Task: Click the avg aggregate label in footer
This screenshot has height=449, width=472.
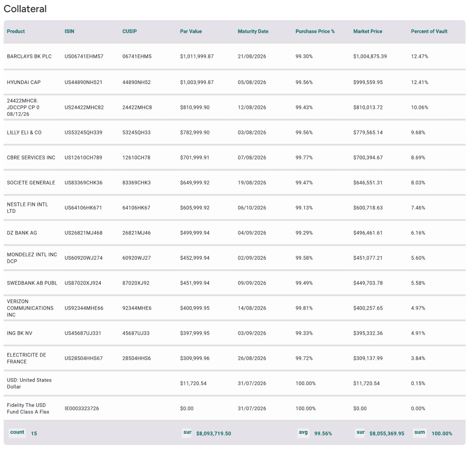Action: tap(303, 433)
